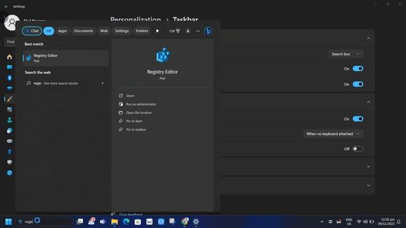
Task: Turn off the second On toggle under Search box
Action: tap(358, 84)
